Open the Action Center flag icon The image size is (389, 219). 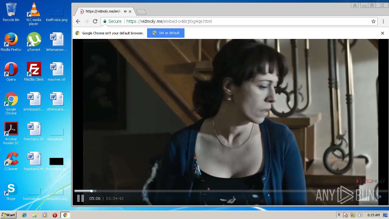(x=346, y=215)
